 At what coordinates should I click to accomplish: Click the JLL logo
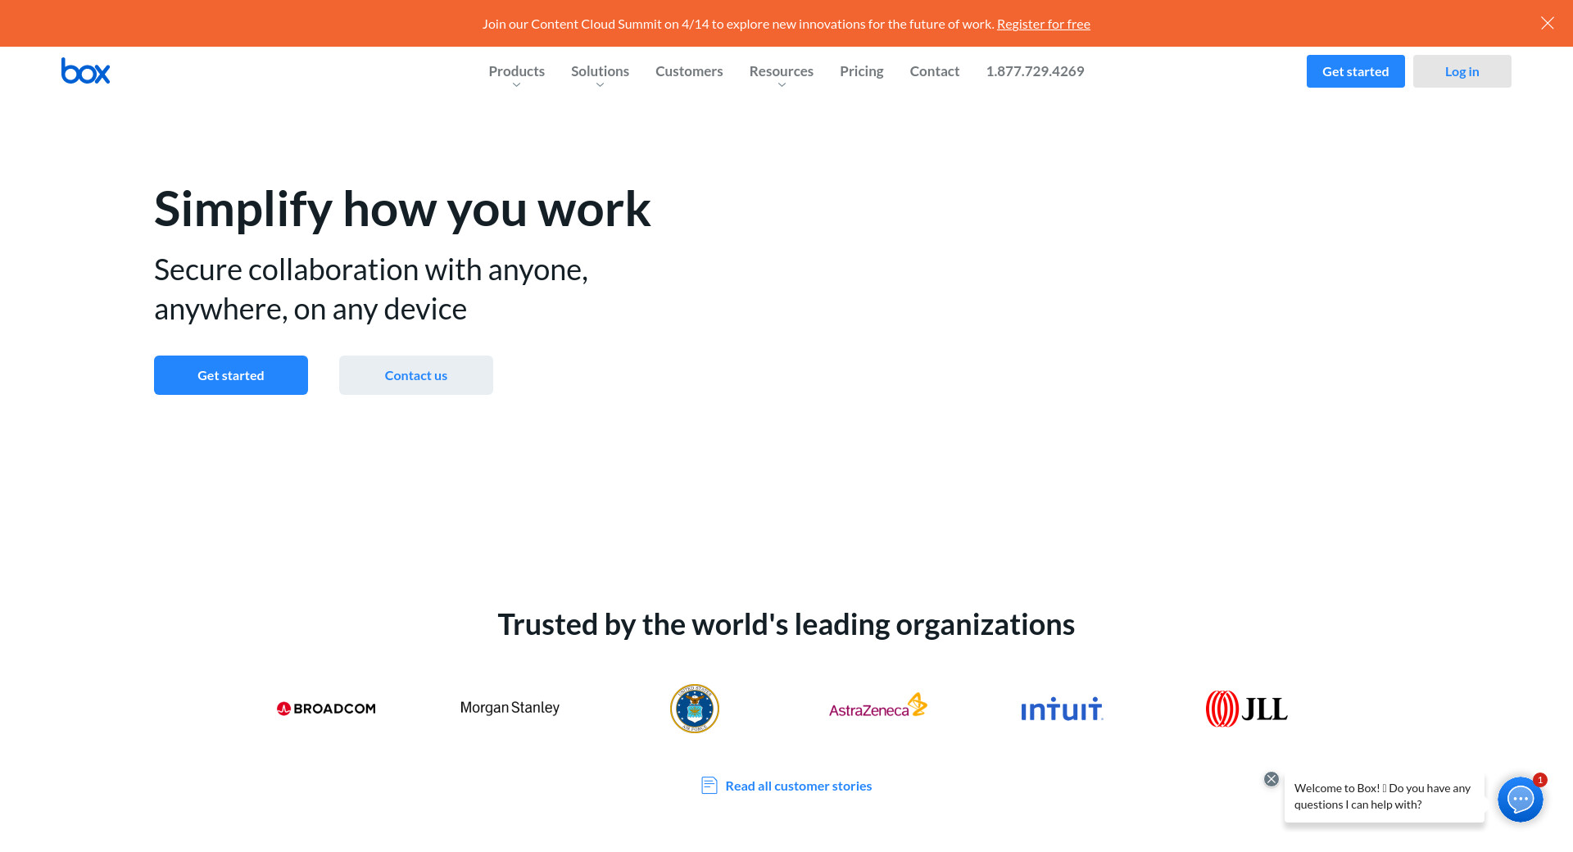point(1246,709)
